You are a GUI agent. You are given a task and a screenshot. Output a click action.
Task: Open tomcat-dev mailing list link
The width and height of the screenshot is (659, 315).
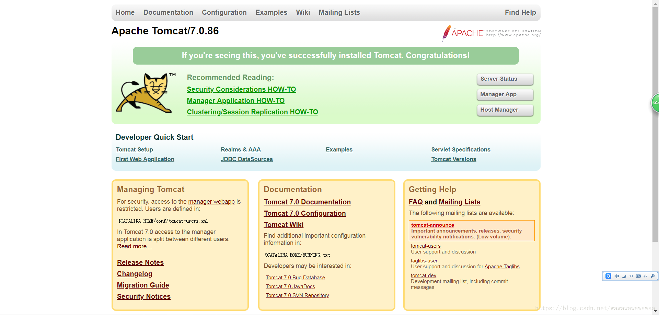tap(424, 275)
